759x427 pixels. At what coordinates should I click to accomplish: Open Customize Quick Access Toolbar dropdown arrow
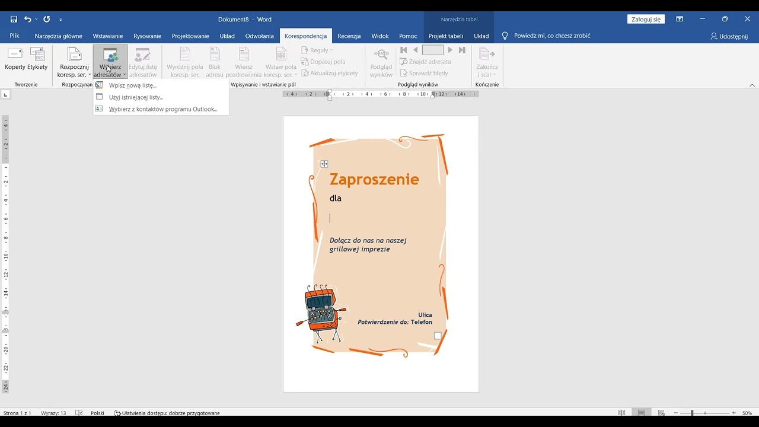pos(60,20)
